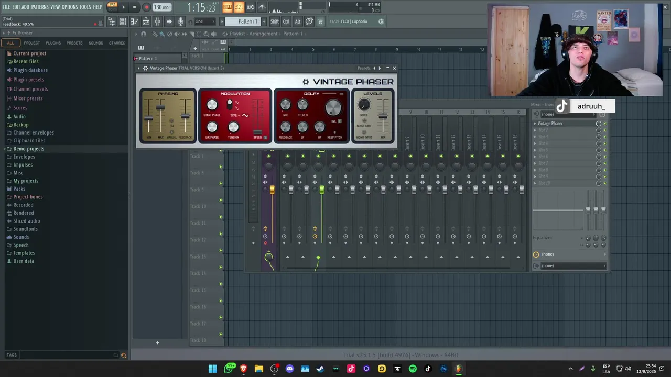The width and height of the screenshot is (671, 377).
Task: Toggle the MONO INPUT switch
Action: point(364,132)
